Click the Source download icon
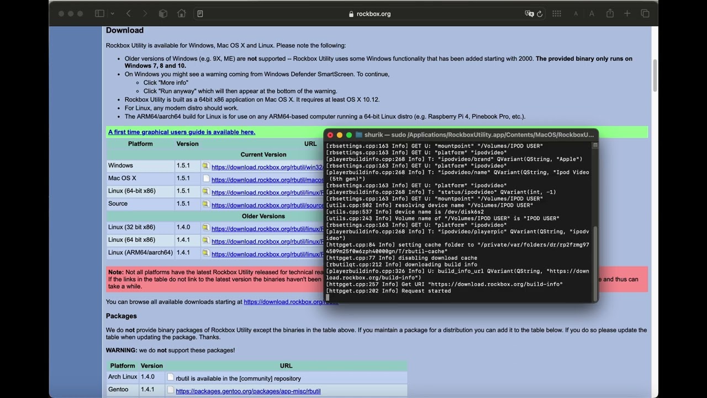707x398 pixels. [x=205, y=205]
